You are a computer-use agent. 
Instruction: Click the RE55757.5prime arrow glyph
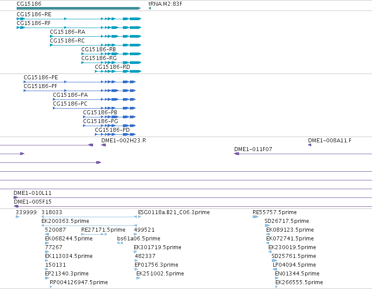pyautogui.click(x=256, y=217)
